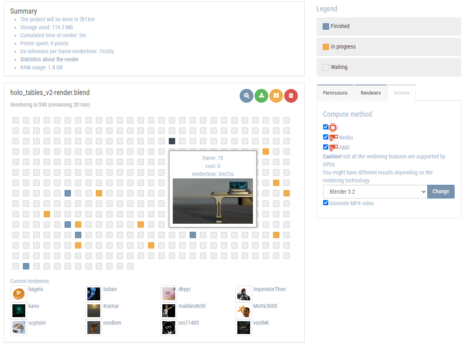Click the green download frames button
Image resolution: width=469 pixels, height=348 pixels.
coord(261,96)
